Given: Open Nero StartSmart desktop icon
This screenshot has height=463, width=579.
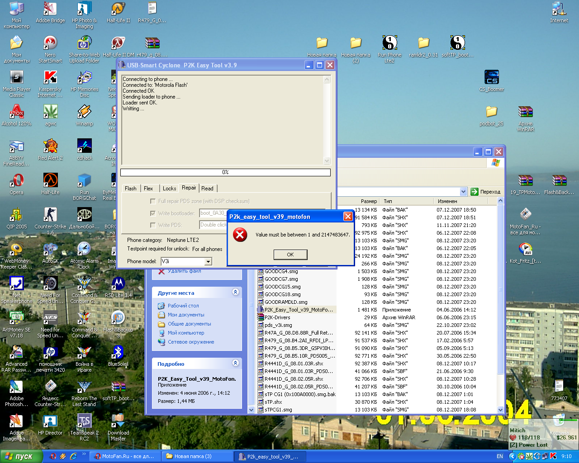Looking at the screenshot, I should pos(50,49).
